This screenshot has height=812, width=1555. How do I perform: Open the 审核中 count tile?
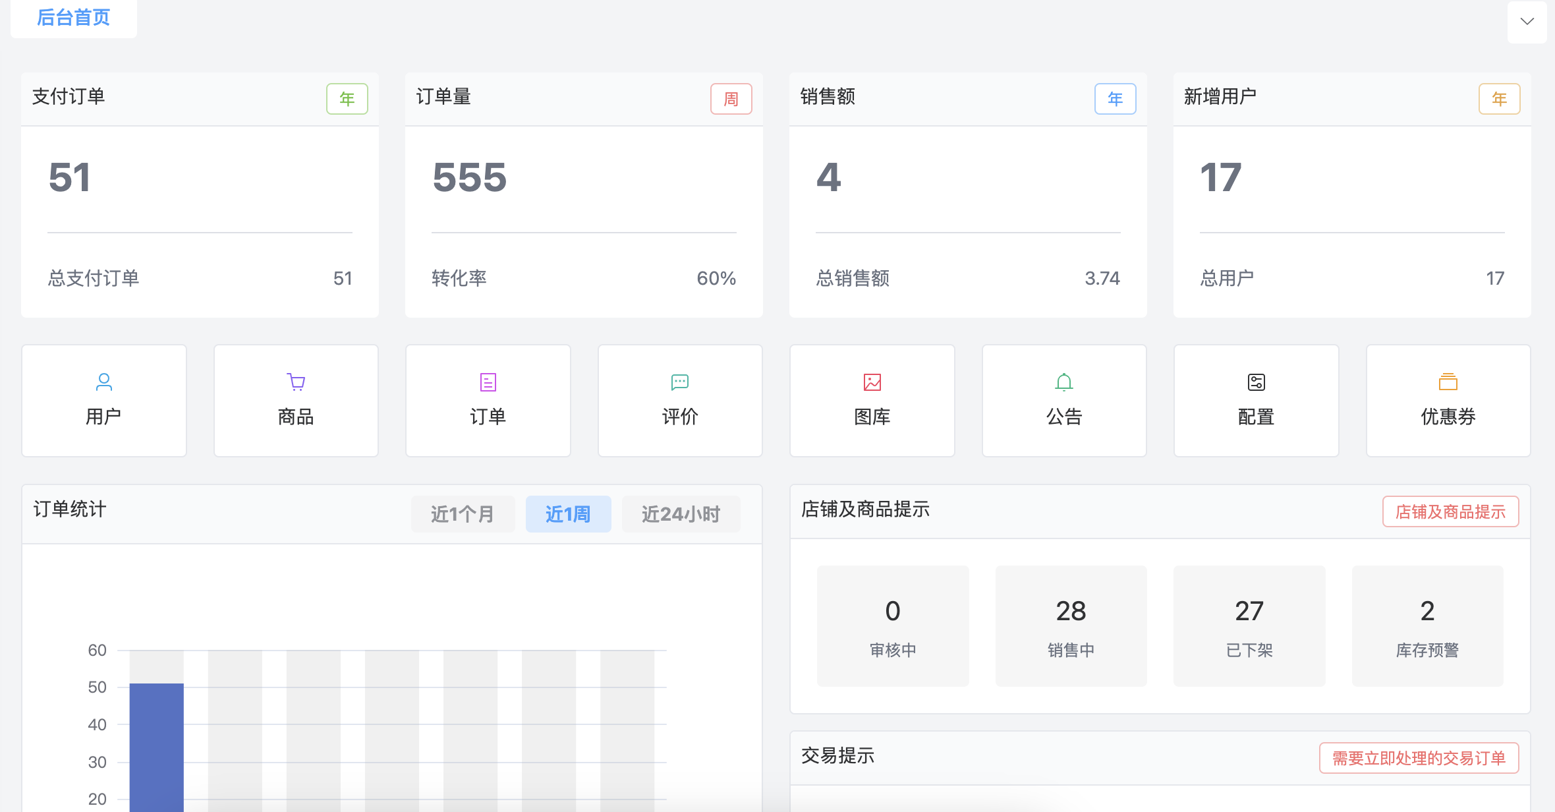[893, 626]
